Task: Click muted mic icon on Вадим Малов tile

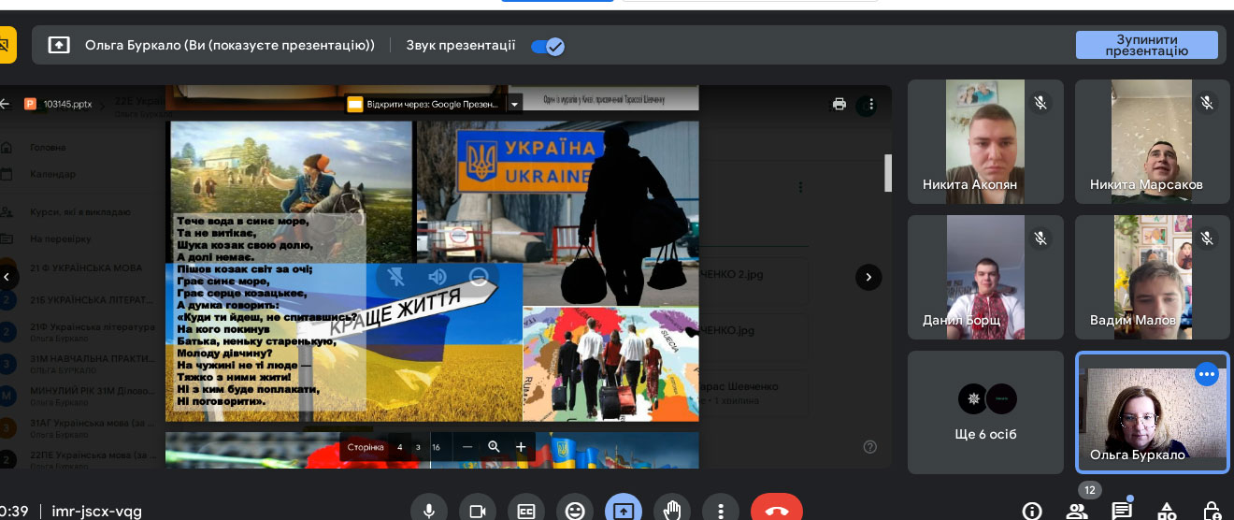Action: tap(1207, 238)
